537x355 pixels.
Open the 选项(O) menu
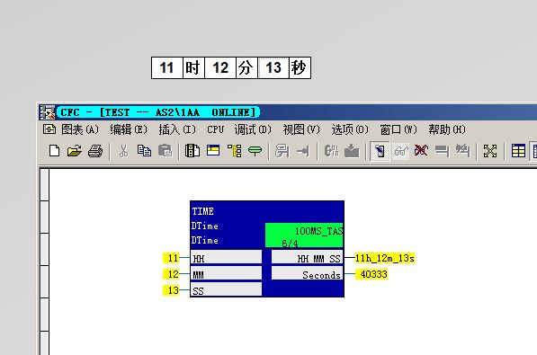click(x=350, y=129)
